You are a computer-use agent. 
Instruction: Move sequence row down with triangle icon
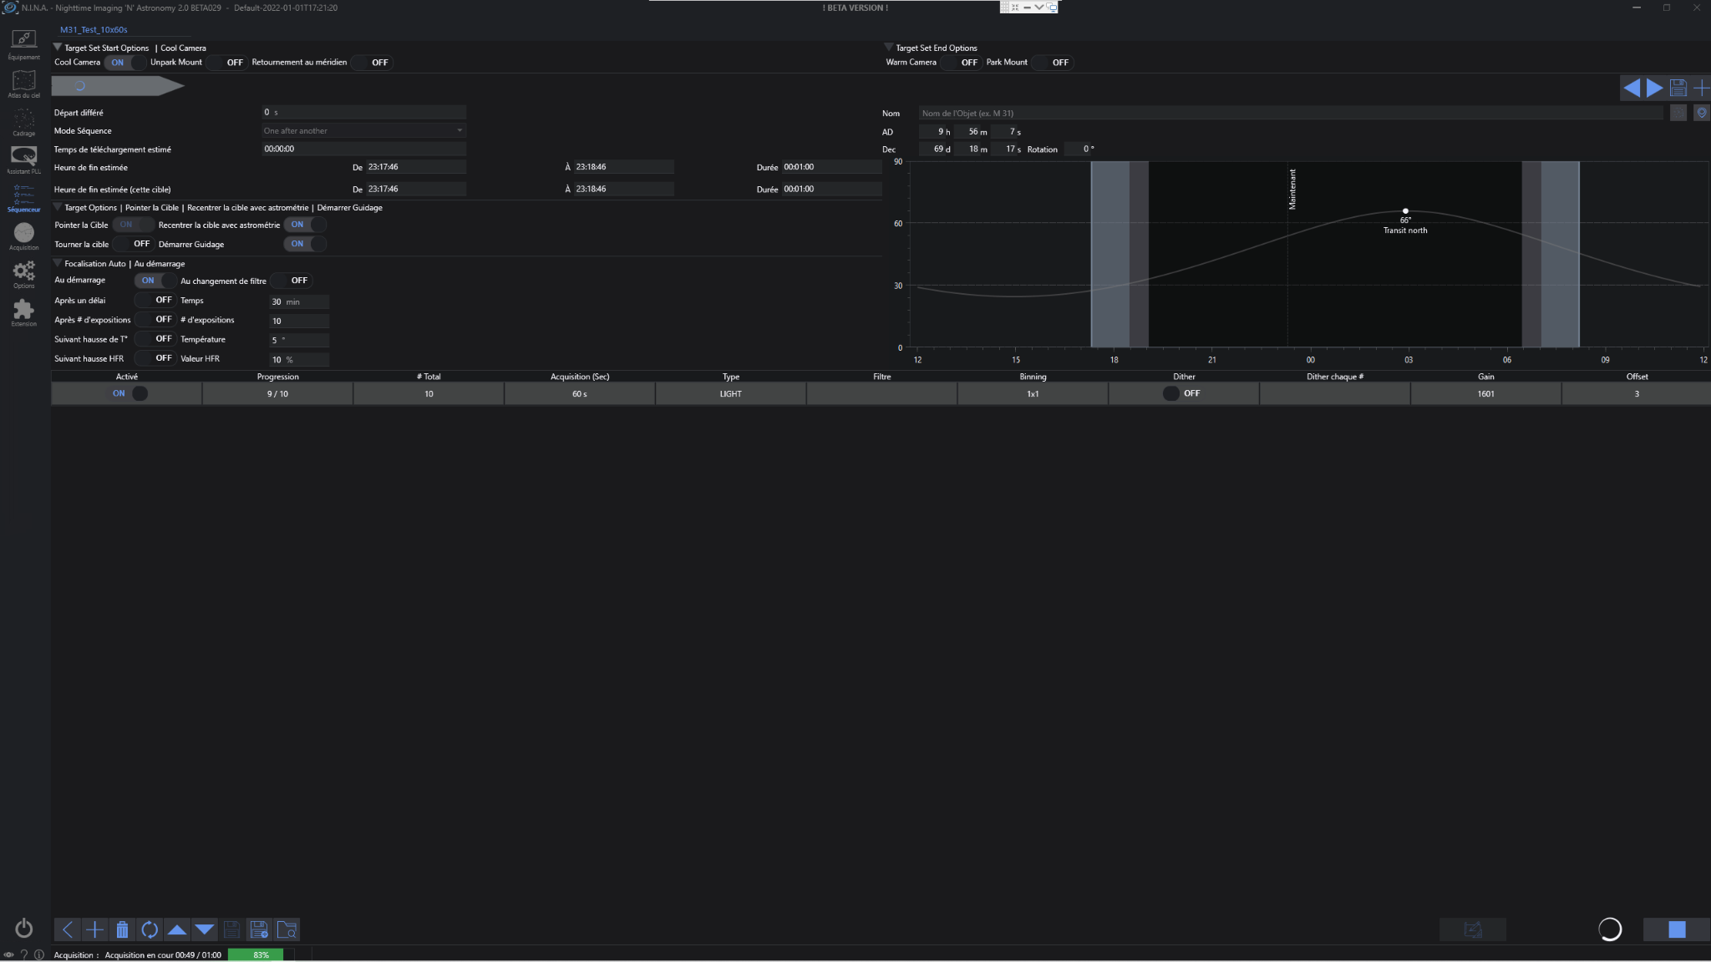click(x=205, y=929)
